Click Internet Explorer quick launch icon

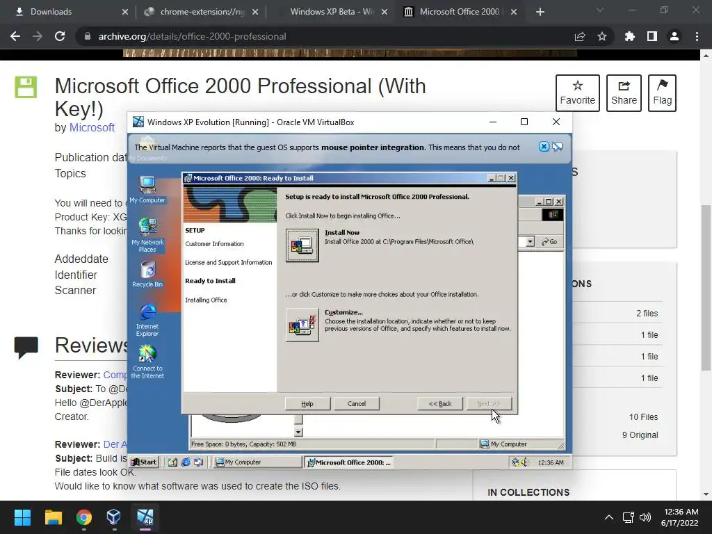point(186,462)
